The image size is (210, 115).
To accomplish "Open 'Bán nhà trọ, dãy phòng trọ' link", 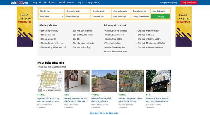I will coord(52,43).
